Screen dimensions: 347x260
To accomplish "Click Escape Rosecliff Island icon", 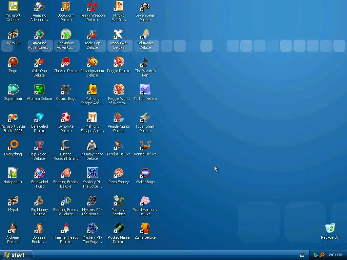I will click(66, 145).
